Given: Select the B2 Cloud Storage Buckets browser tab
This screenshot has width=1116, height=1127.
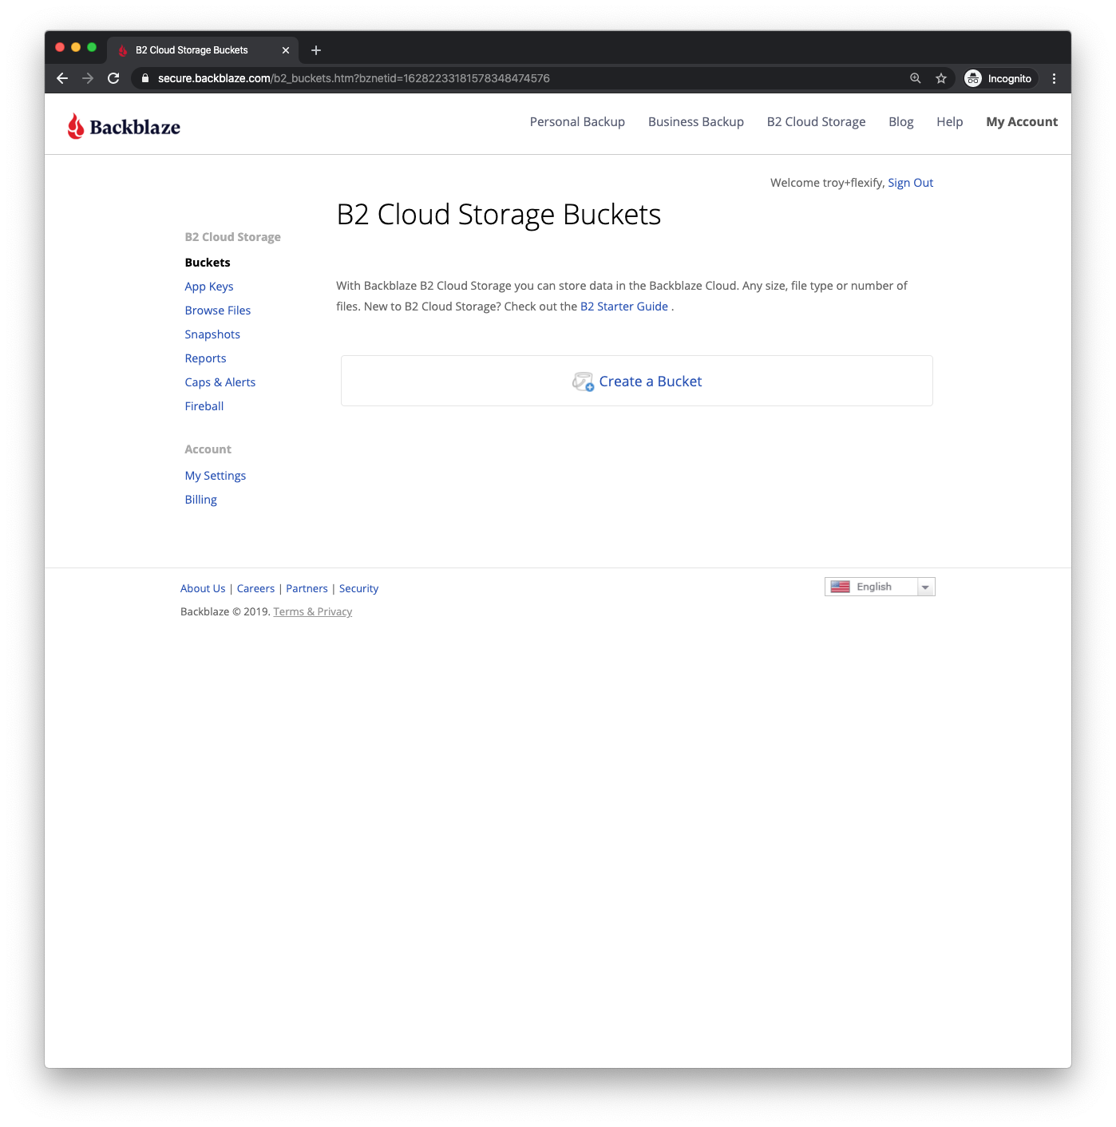Looking at the screenshot, I should pyautogui.click(x=203, y=50).
